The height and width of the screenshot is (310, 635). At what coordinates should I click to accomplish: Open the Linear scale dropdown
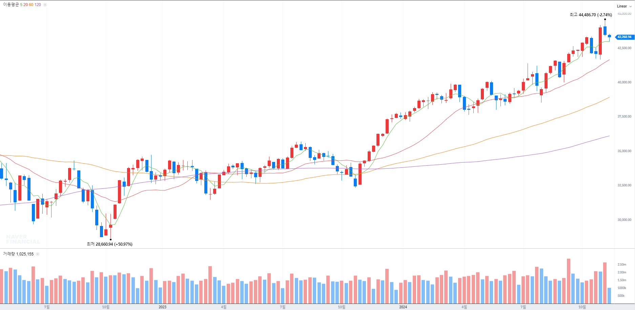pyautogui.click(x=624, y=6)
